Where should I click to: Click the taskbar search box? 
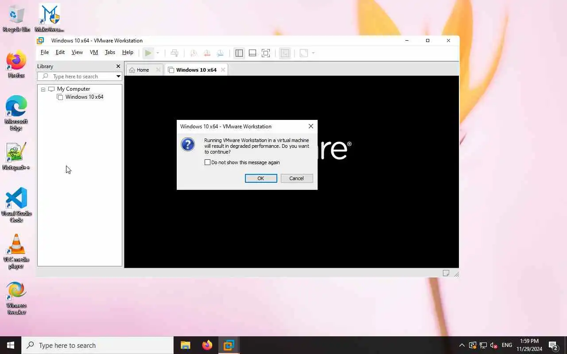tap(97, 345)
